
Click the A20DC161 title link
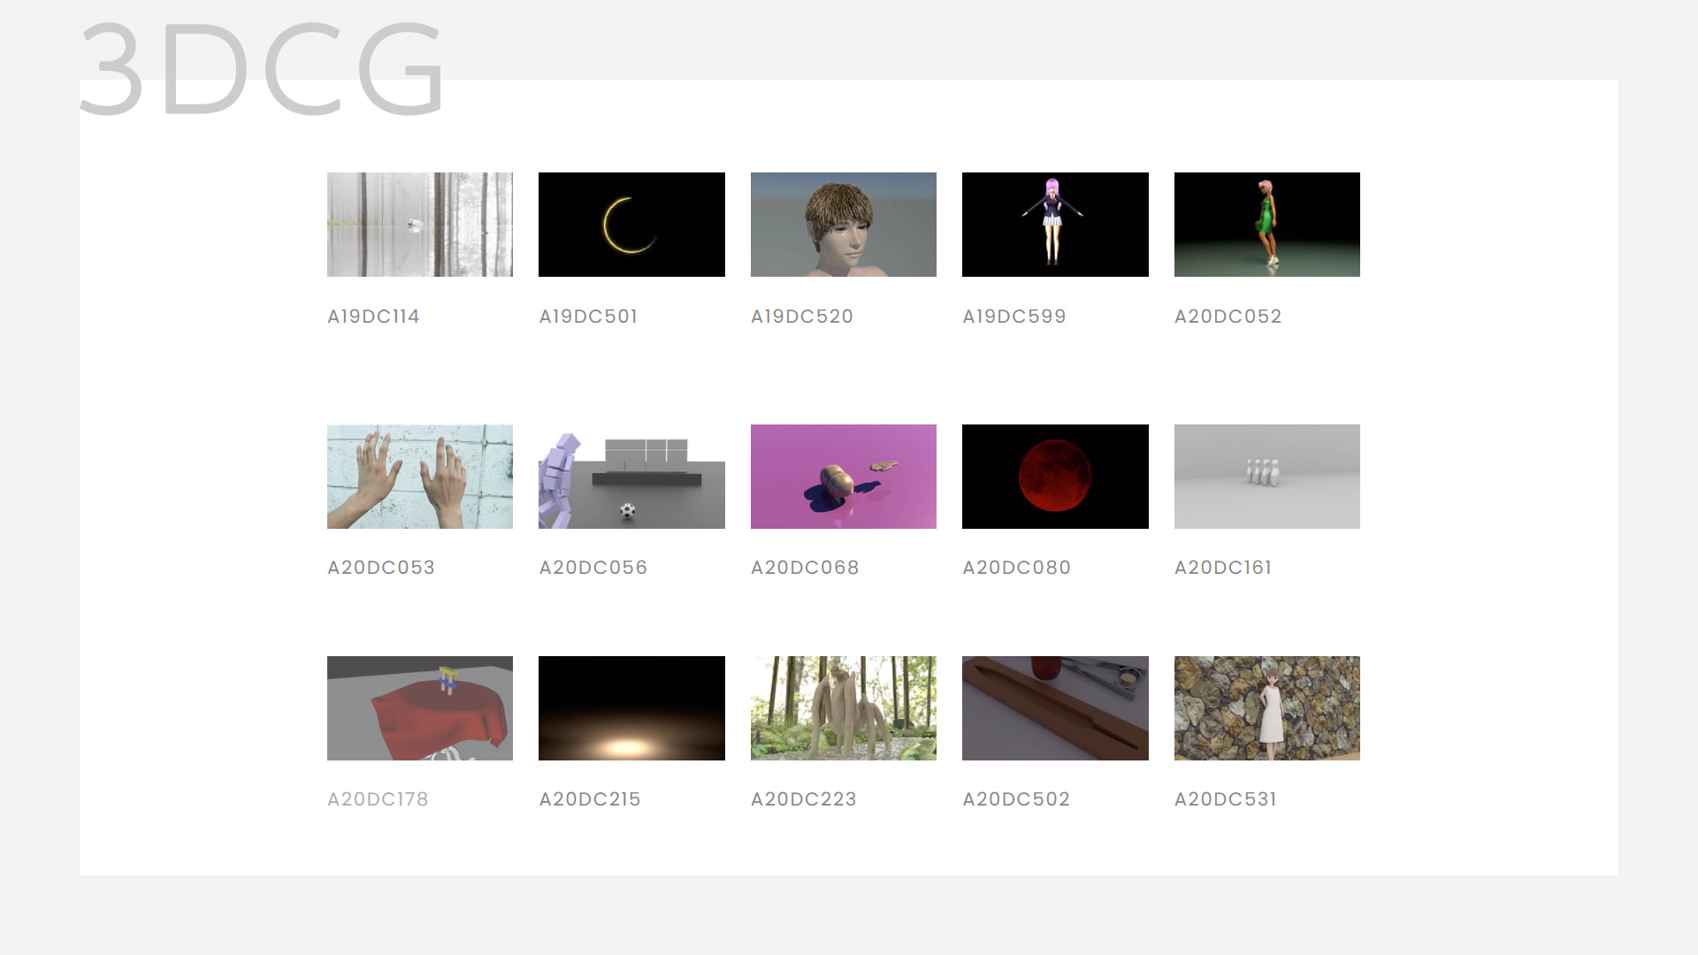[x=1223, y=568]
